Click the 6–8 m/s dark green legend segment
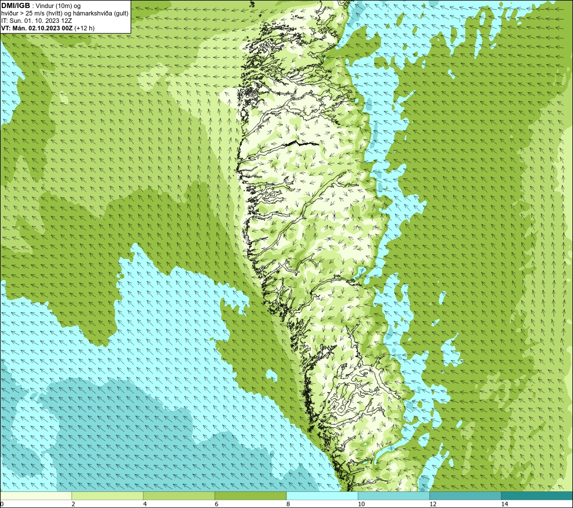The height and width of the screenshot is (508, 573). [x=251, y=495]
